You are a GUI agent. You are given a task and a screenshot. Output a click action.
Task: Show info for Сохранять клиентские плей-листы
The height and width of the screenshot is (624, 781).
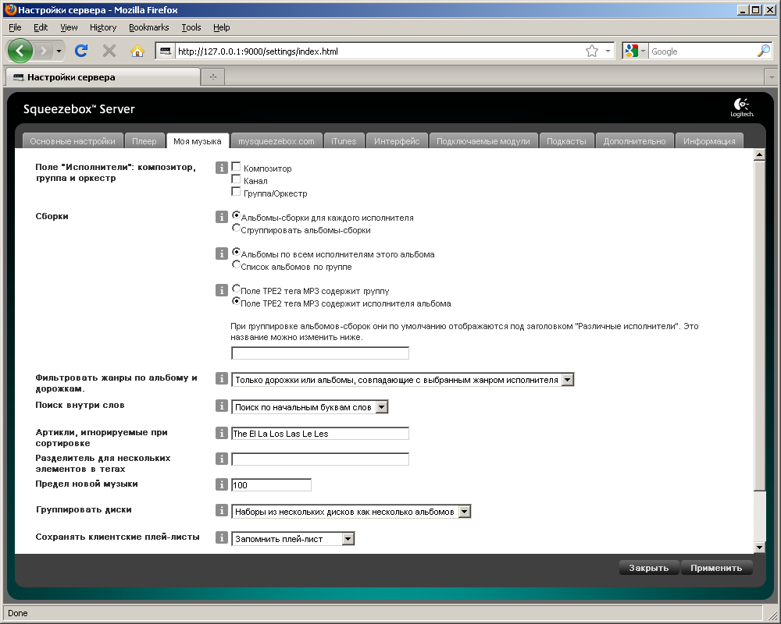pos(222,537)
